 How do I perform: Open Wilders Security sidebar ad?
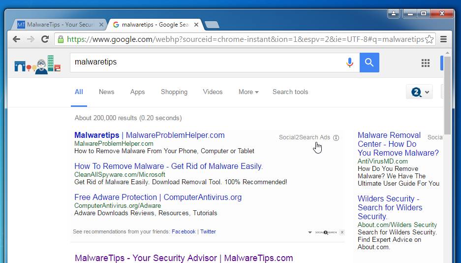click(390, 207)
